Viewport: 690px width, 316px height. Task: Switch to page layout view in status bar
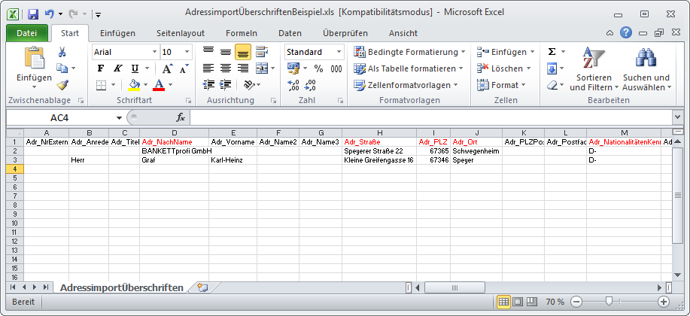[x=518, y=302]
